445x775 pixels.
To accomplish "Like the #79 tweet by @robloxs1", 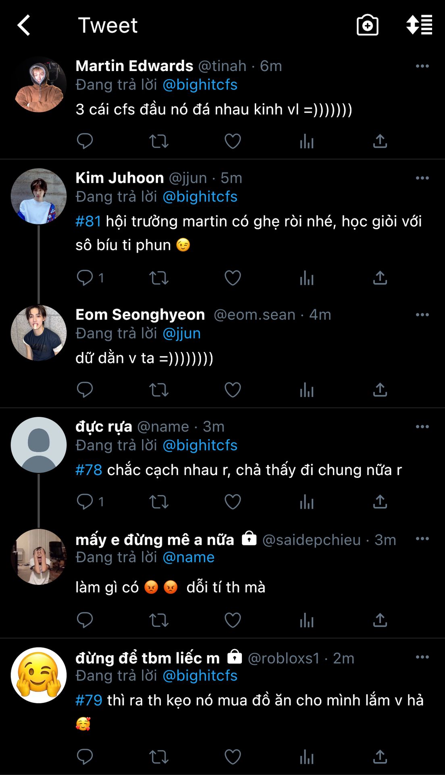I will click(233, 757).
